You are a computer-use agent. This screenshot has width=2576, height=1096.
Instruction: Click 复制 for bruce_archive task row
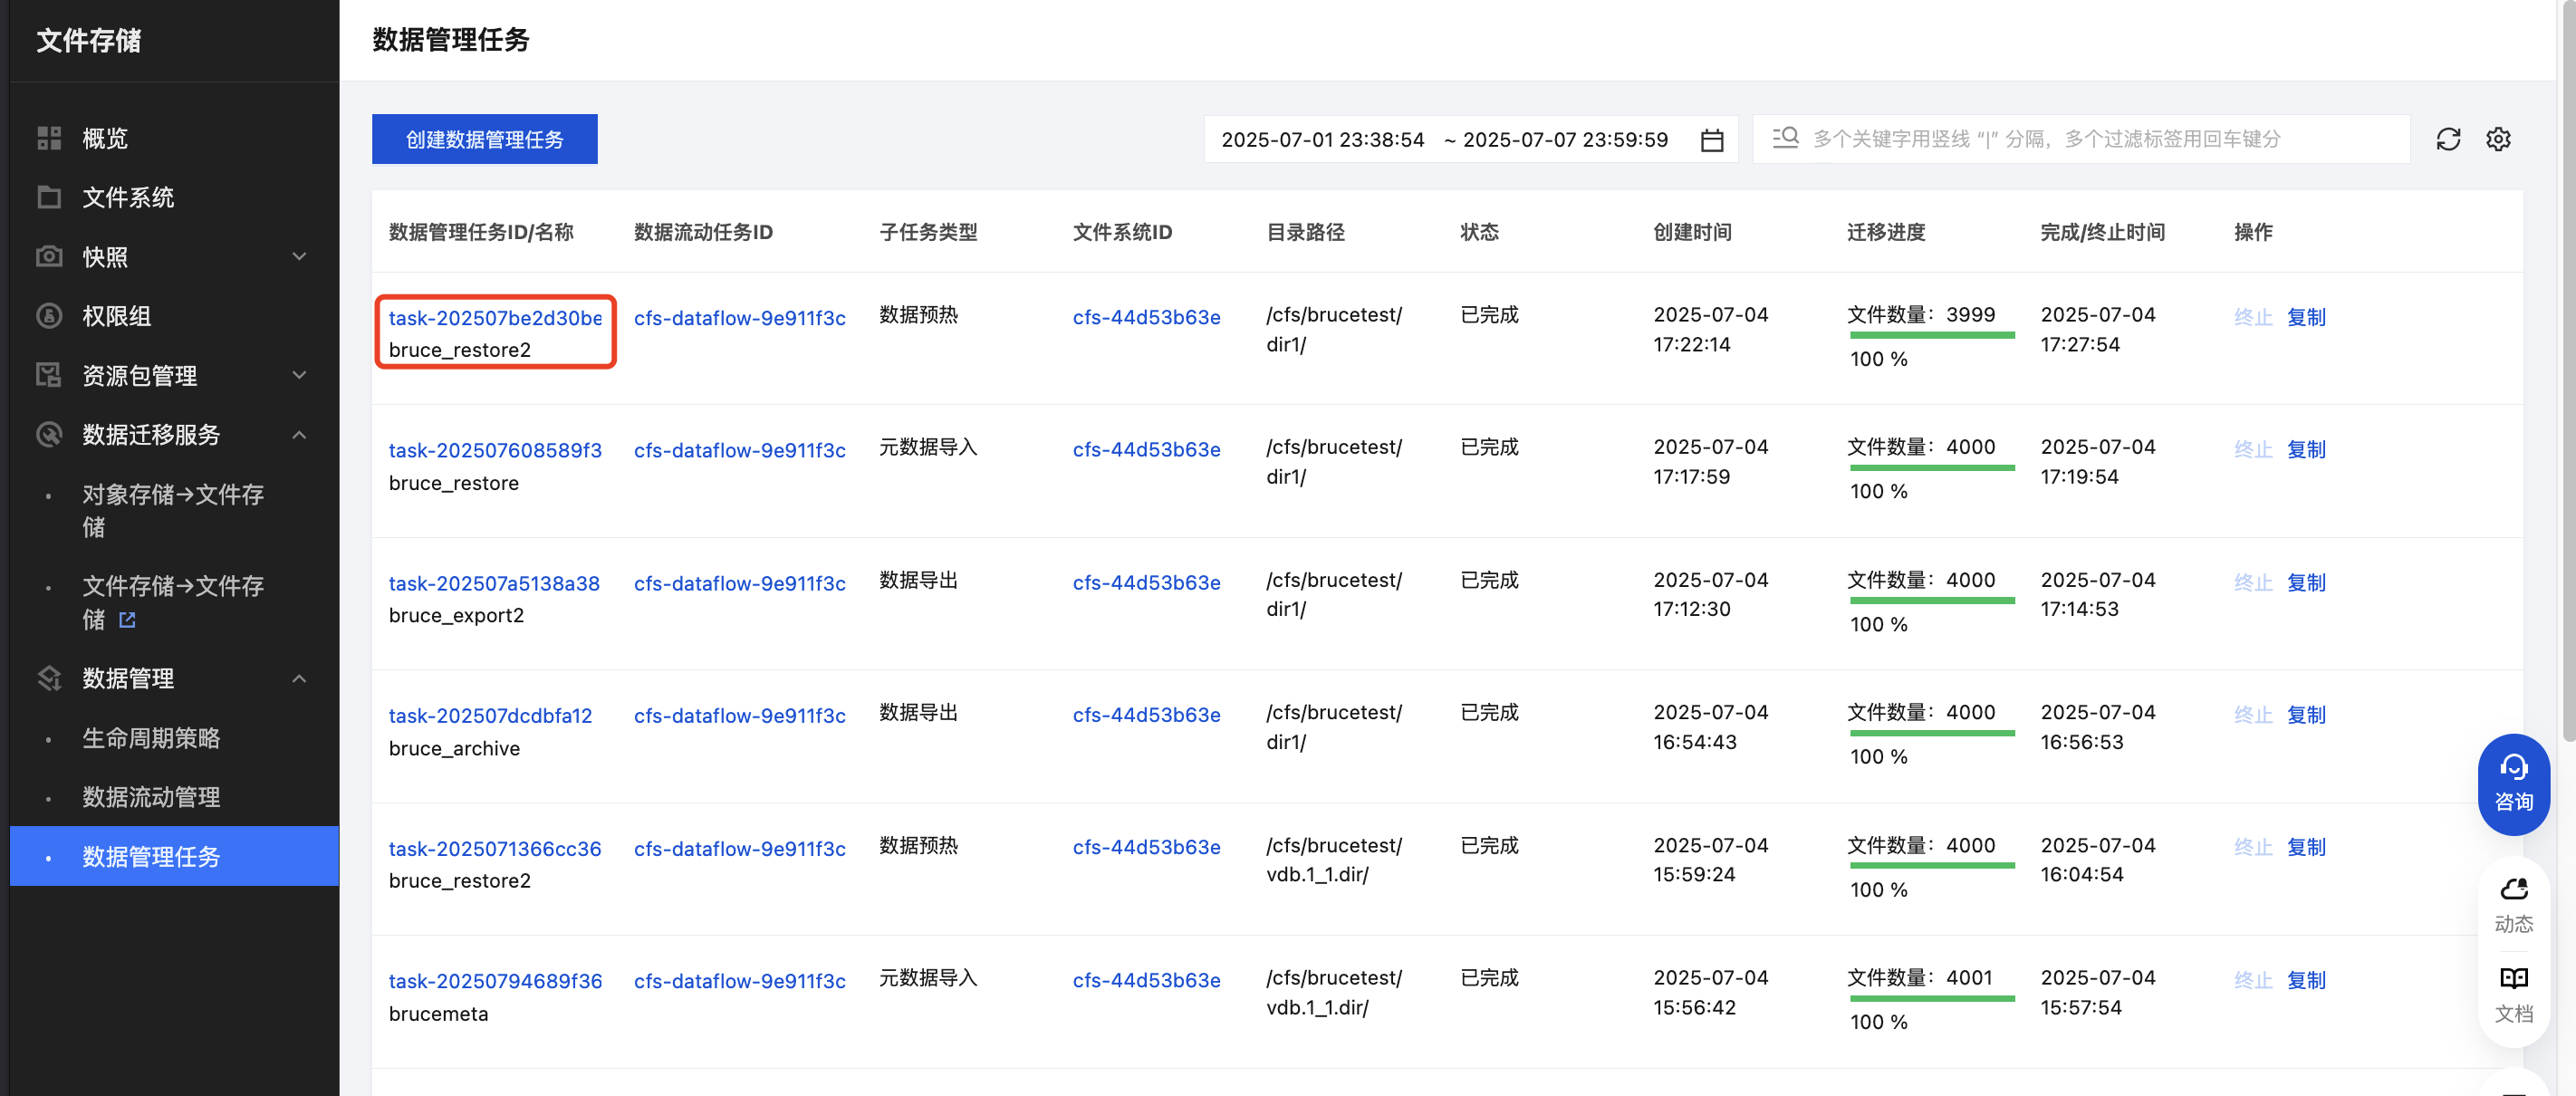point(2305,715)
